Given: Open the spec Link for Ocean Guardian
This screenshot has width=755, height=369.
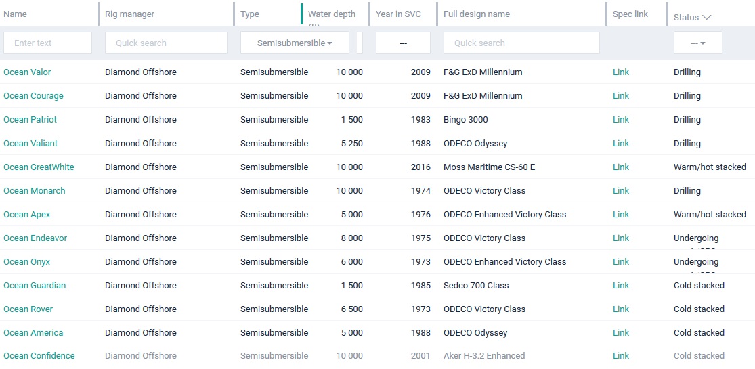Looking at the screenshot, I should coord(621,285).
